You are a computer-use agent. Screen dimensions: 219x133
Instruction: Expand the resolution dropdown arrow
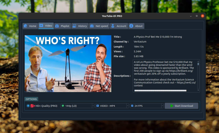tap(93, 106)
